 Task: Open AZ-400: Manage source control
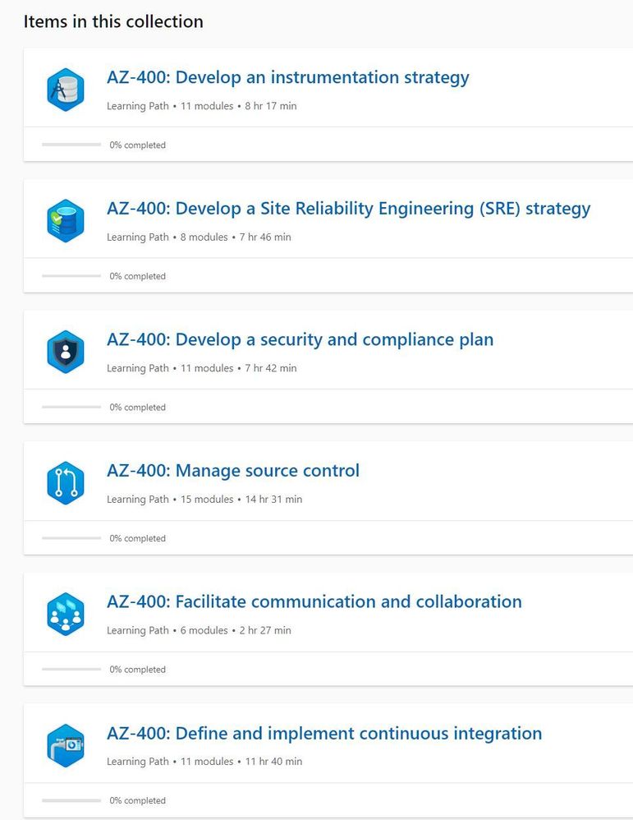[233, 471]
